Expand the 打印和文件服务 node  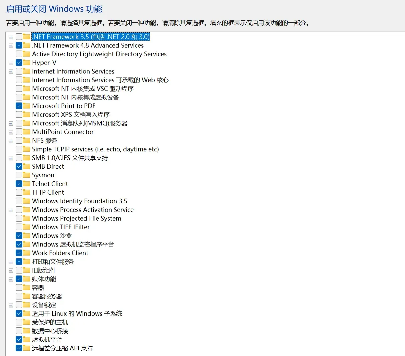pos(11,262)
